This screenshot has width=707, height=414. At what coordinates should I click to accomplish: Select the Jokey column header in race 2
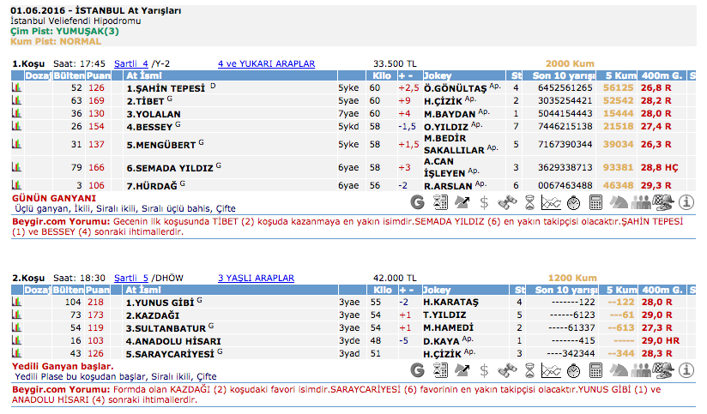(x=438, y=290)
